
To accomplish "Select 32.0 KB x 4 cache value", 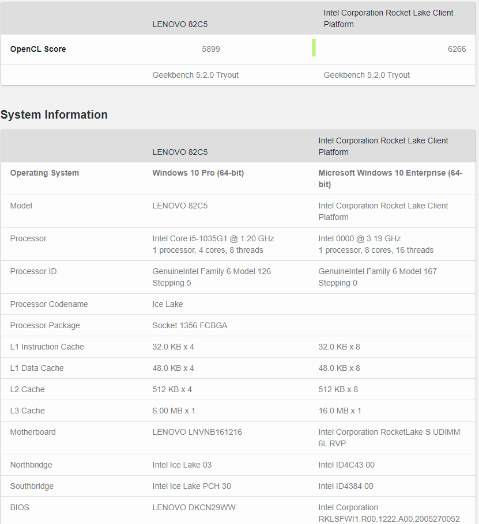I will 174,347.
